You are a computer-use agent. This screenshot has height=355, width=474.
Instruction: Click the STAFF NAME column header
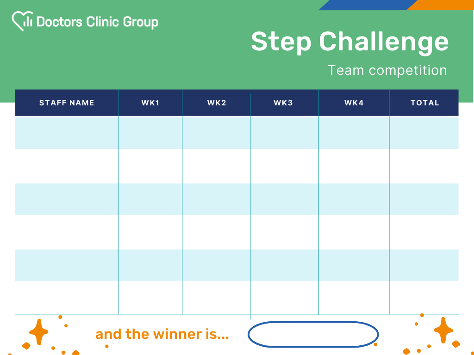[67, 103]
